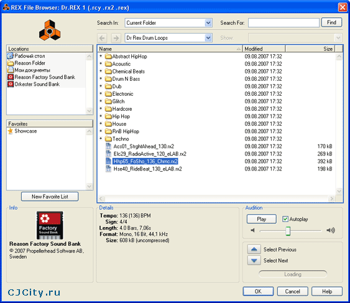Click the Glitch folder icon
This screenshot has height=303, width=350.
(108, 101)
